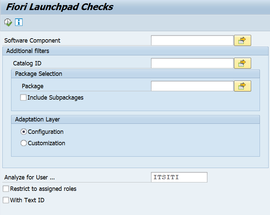Toggle the With Text ID checkbox

click(6, 200)
